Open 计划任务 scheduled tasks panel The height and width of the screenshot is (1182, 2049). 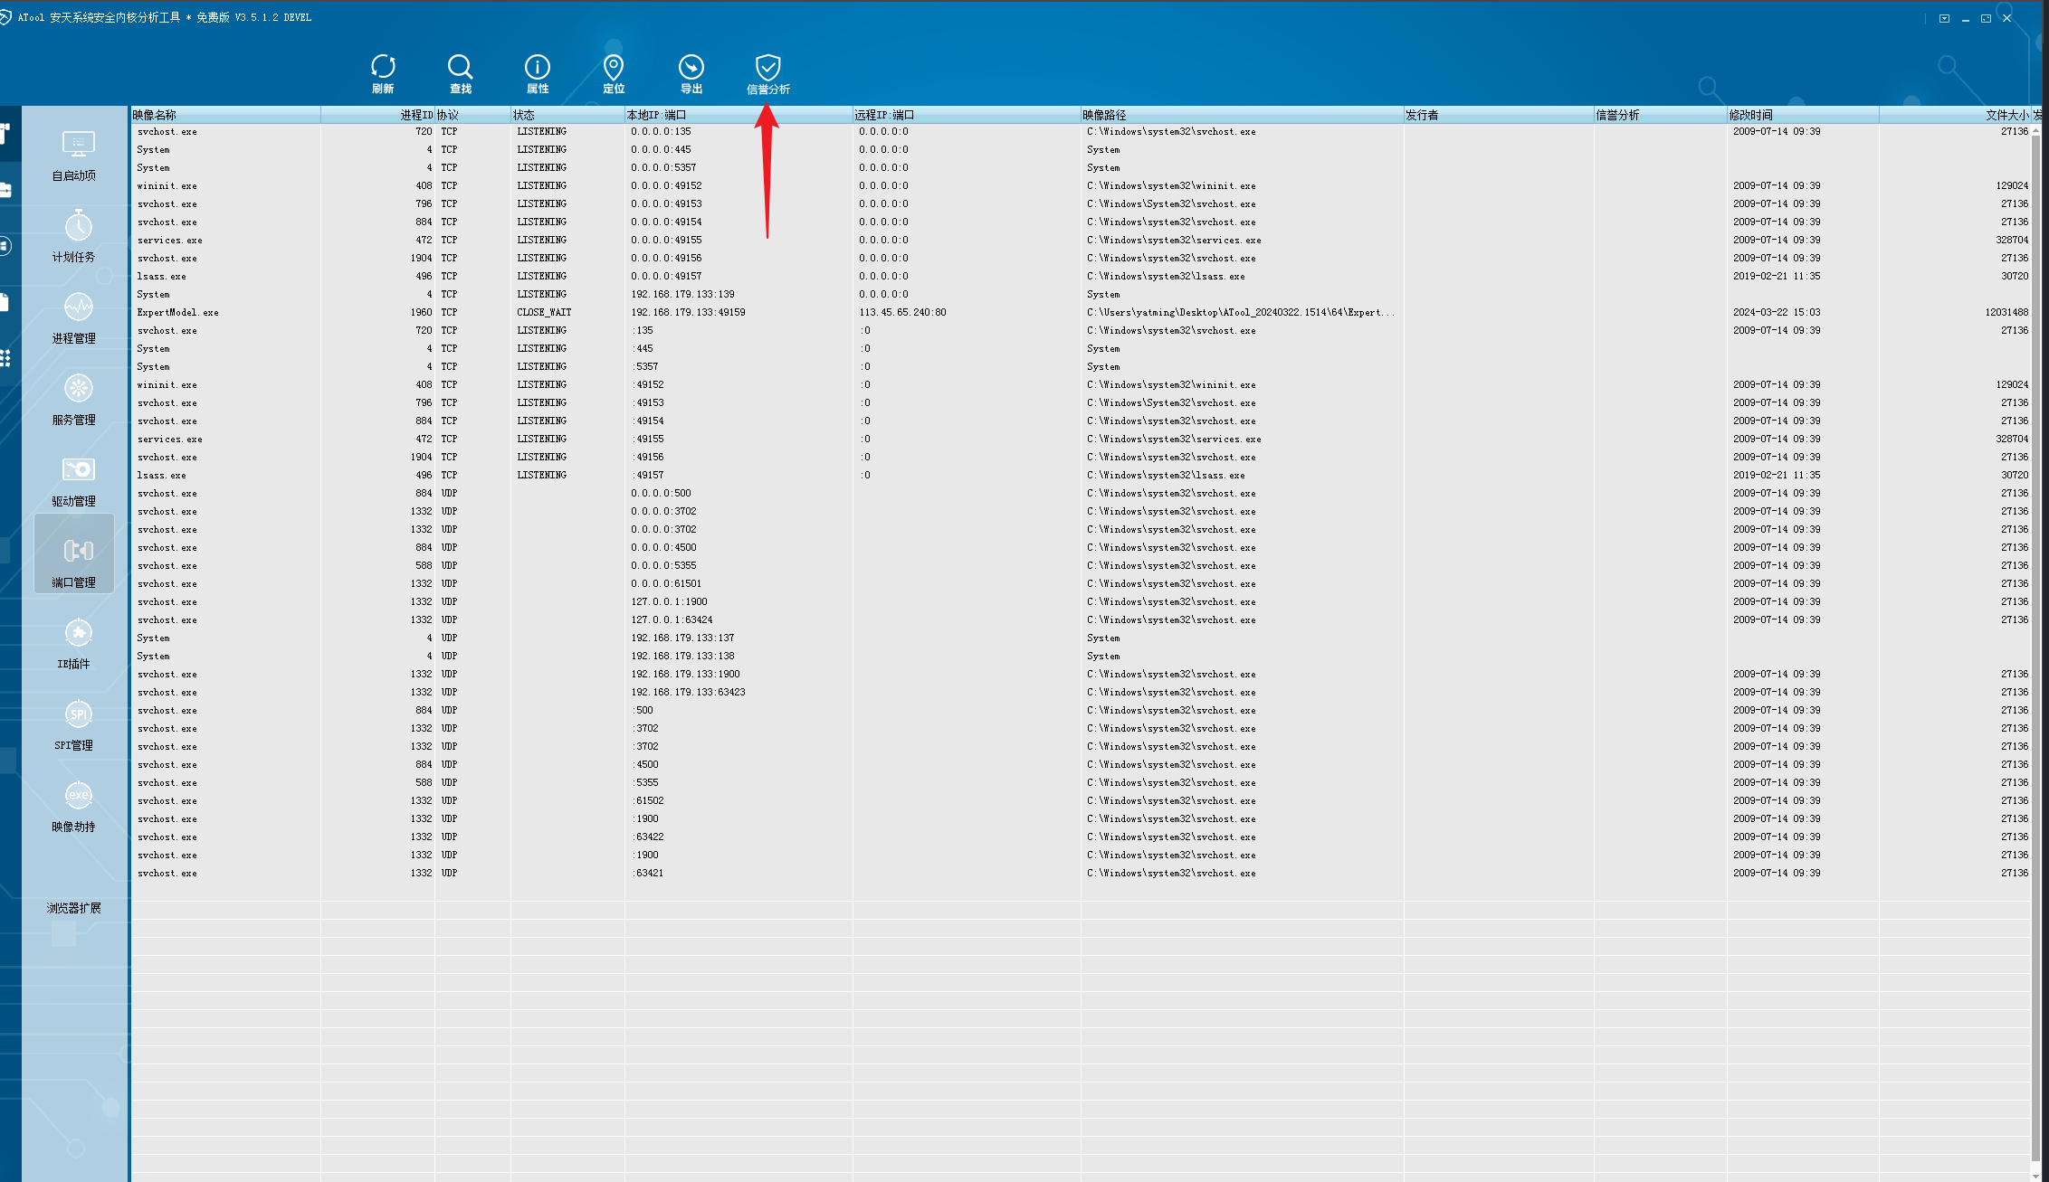(74, 237)
